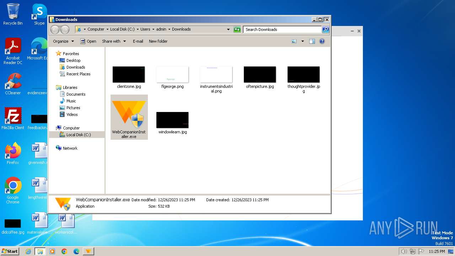Click the Windows Explorer taskbar button
The height and width of the screenshot is (256, 455).
pyautogui.click(x=40, y=251)
